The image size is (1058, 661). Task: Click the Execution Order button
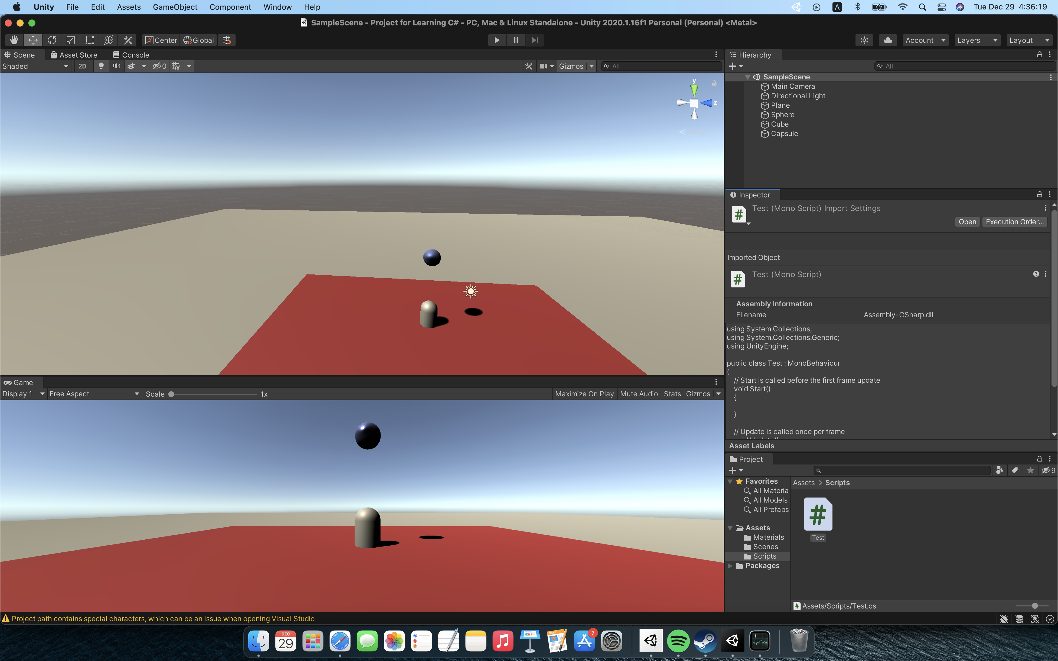(x=1014, y=222)
